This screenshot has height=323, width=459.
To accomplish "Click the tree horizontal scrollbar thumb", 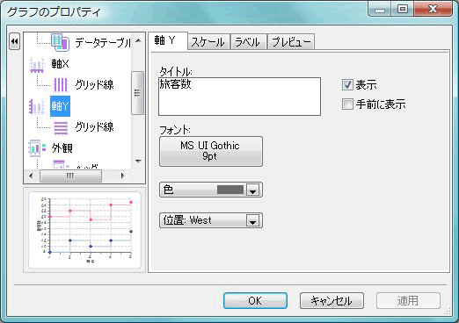I will pos(70,176).
